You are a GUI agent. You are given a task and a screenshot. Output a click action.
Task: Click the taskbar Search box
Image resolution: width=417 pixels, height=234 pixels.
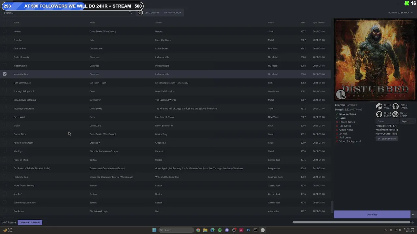tap(176, 230)
